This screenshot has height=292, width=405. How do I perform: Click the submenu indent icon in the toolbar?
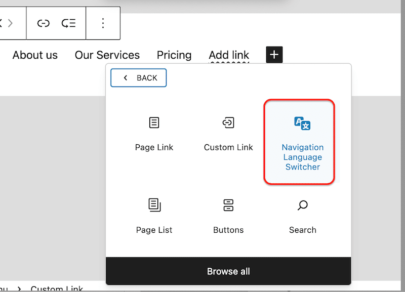69,23
